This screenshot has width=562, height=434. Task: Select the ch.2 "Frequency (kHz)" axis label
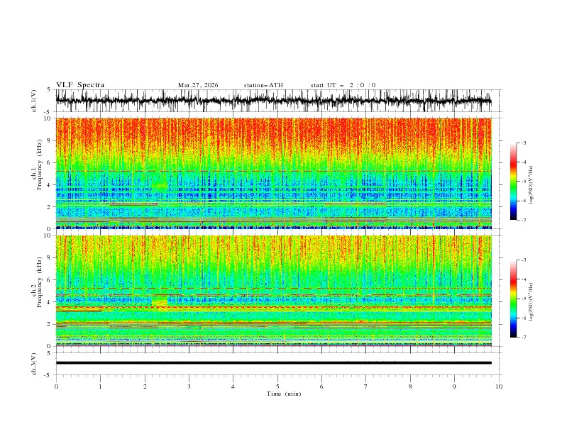coord(39,282)
